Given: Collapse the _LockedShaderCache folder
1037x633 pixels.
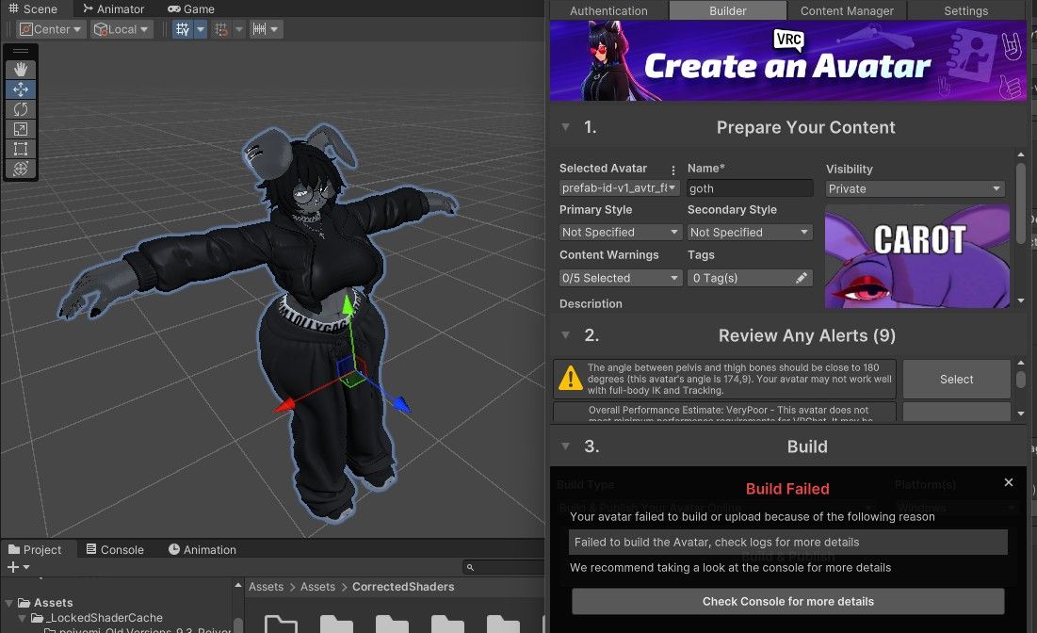Looking at the screenshot, I should [x=23, y=618].
